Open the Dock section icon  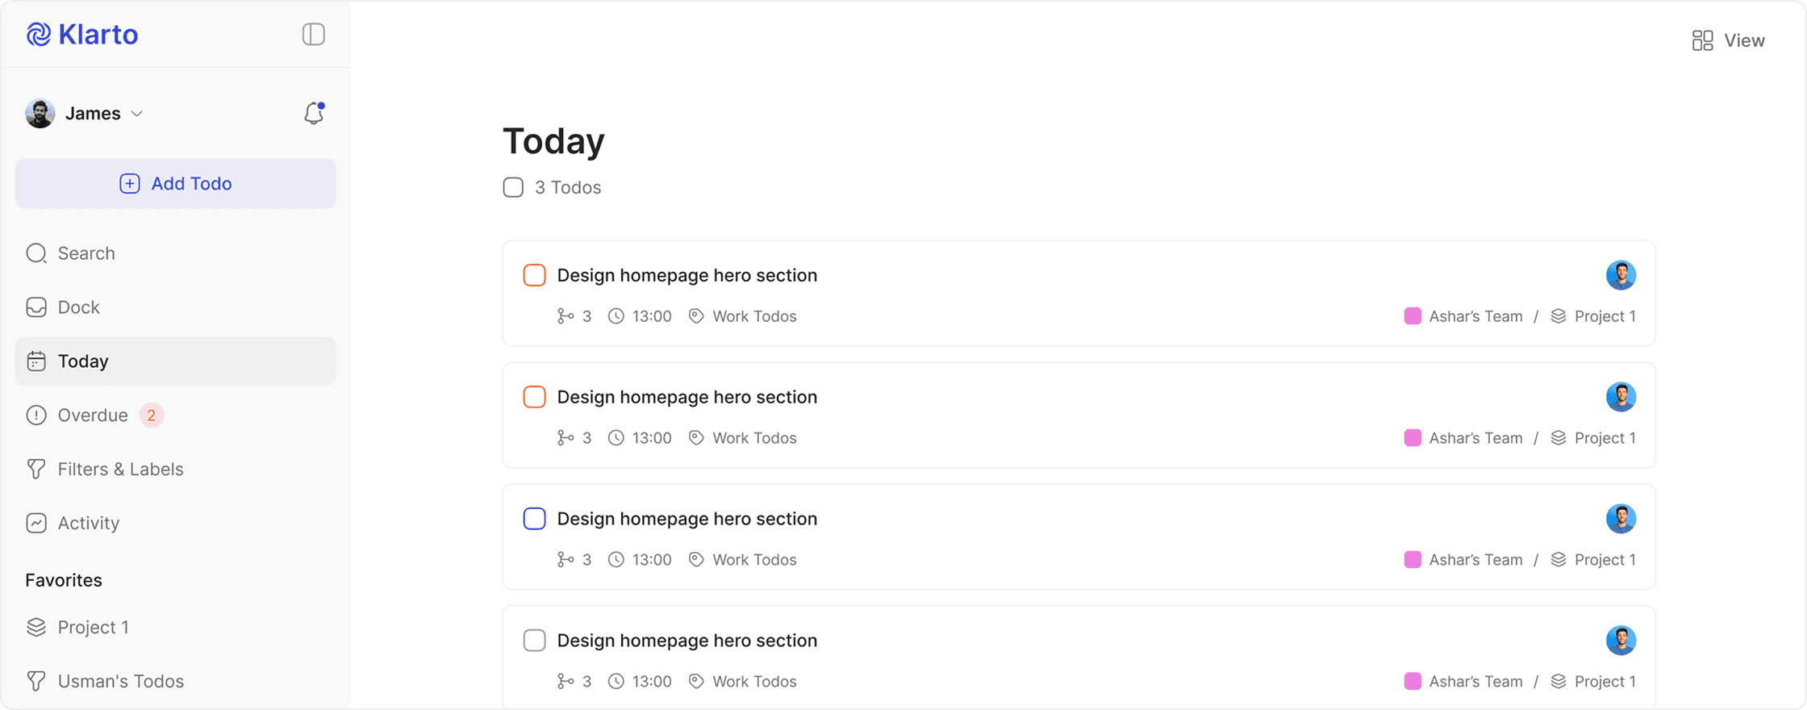36,307
